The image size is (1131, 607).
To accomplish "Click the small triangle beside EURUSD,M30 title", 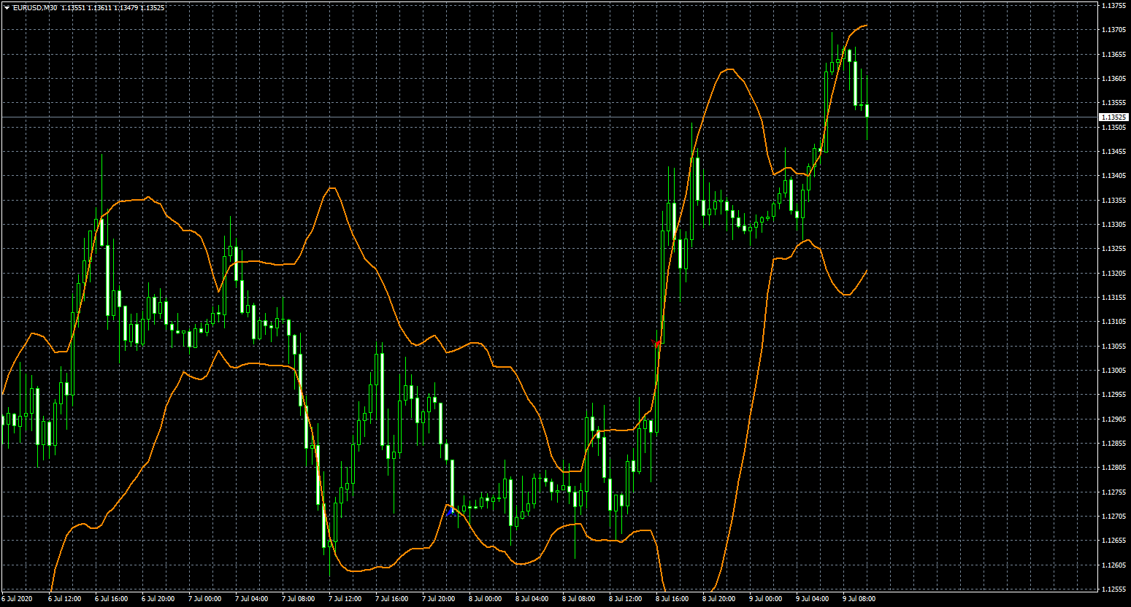I will point(7,8).
